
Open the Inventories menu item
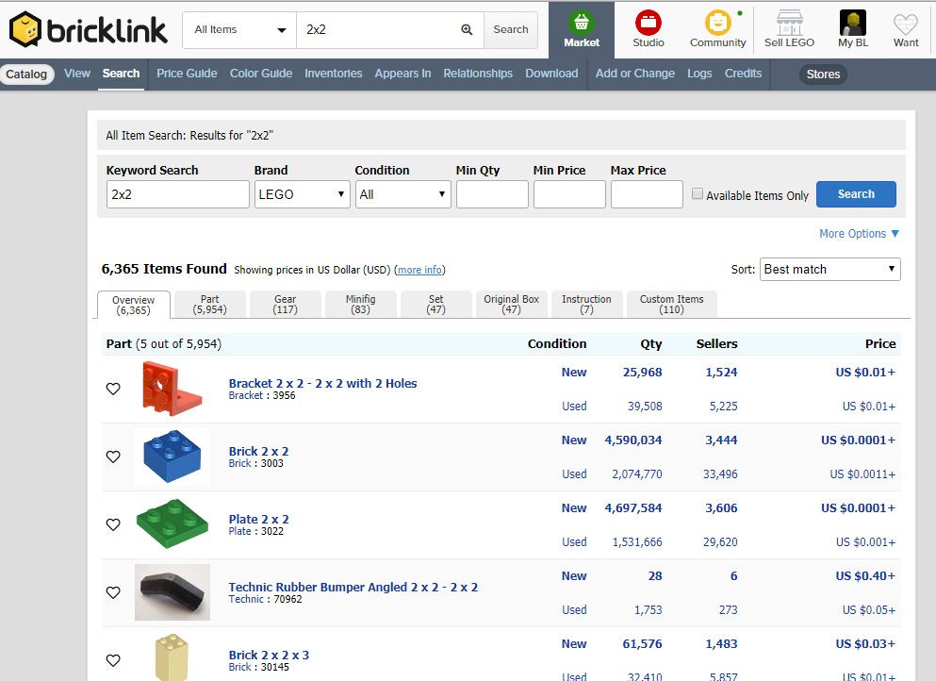pos(333,74)
